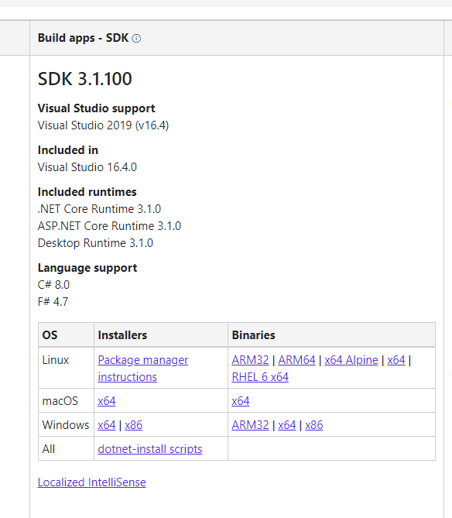The image size is (452, 518).
Task: Click the Visual Studio 16.4.0 text
Action: click(x=87, y=167)
